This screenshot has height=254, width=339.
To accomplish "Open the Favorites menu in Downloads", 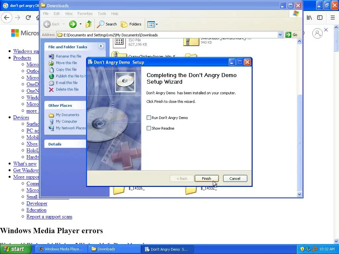I will click(85, 14).
